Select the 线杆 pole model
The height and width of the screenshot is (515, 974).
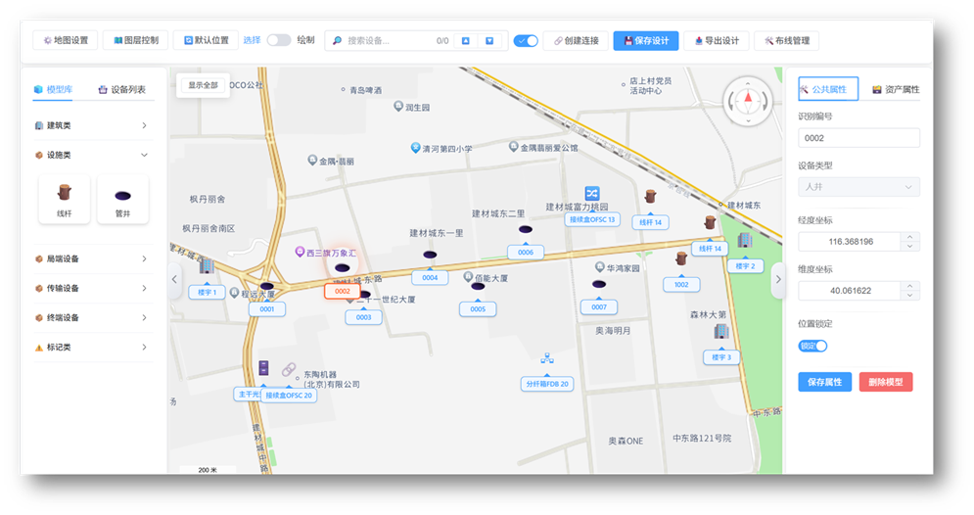(65, 199)
